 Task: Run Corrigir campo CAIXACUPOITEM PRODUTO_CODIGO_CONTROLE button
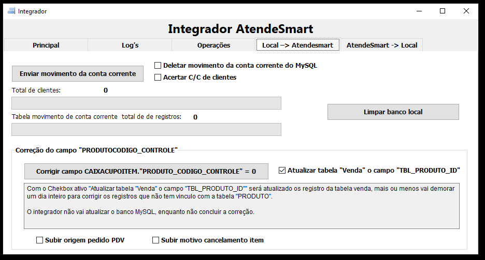point(146,171)
